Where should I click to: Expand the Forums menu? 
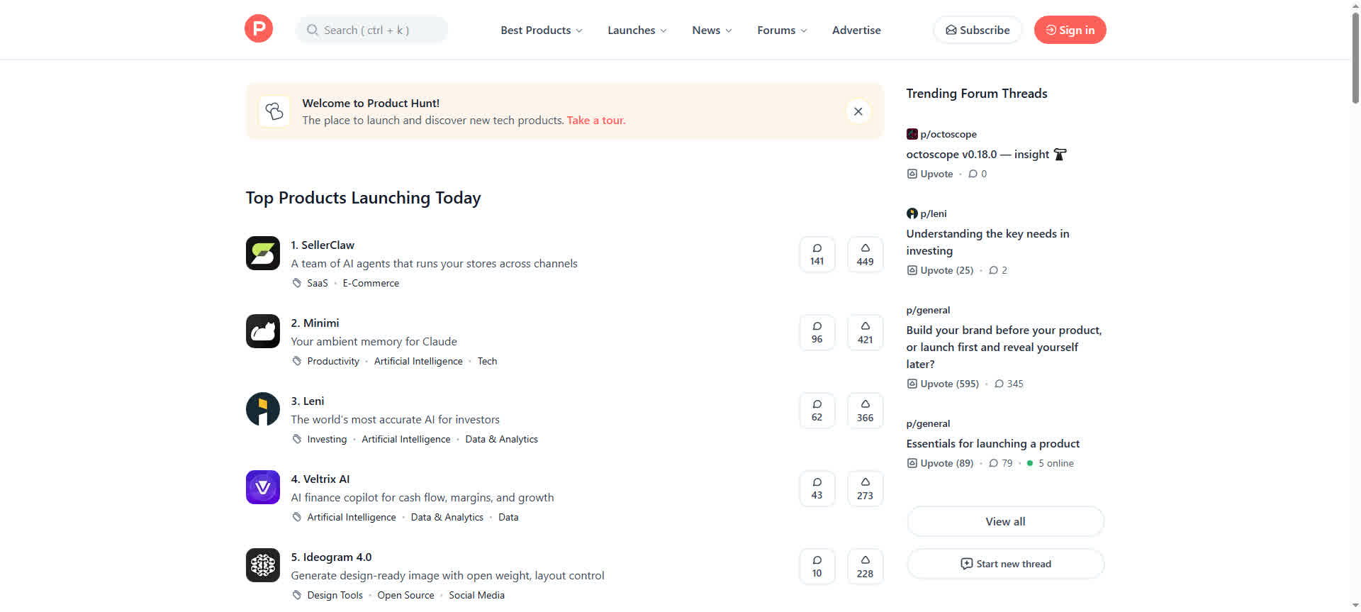point(782,30)
